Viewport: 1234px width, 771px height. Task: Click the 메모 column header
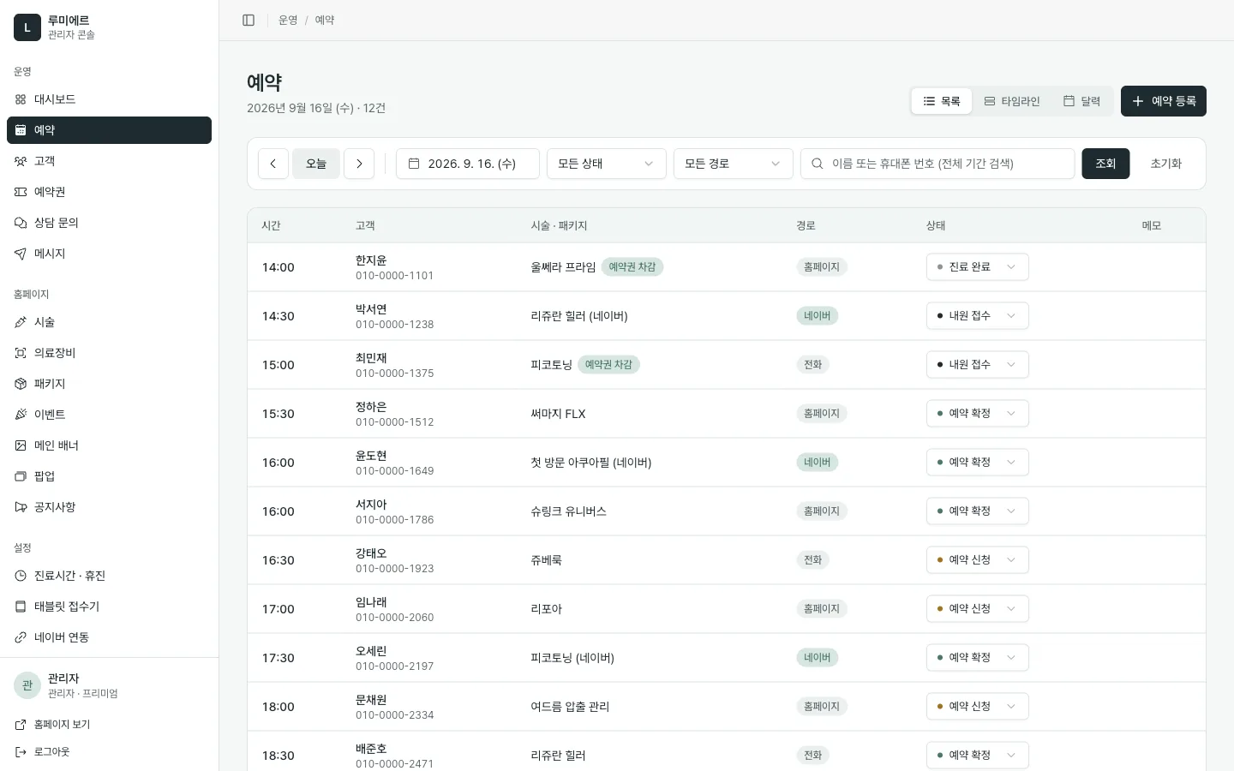[x=1152, y=225]
